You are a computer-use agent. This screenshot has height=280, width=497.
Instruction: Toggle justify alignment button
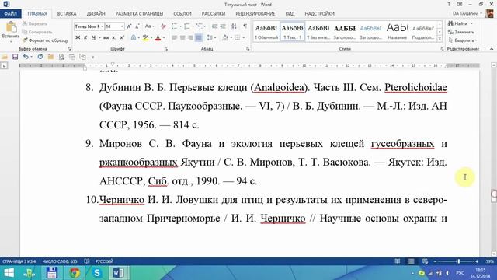199,38
